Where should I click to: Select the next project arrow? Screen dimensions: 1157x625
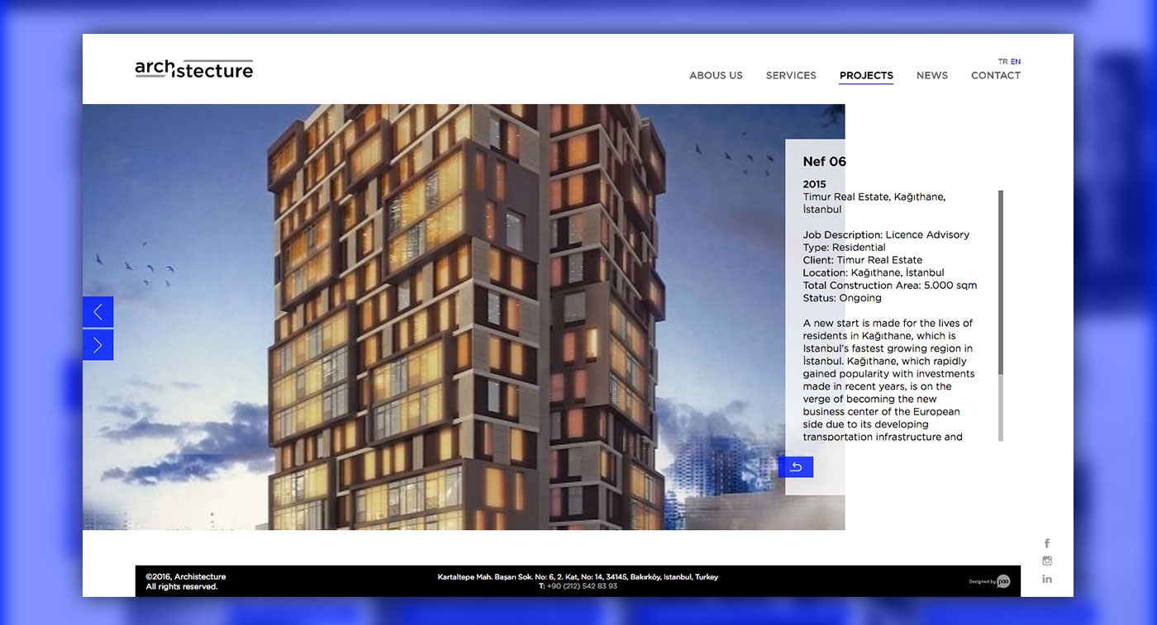tap(98, 344)
